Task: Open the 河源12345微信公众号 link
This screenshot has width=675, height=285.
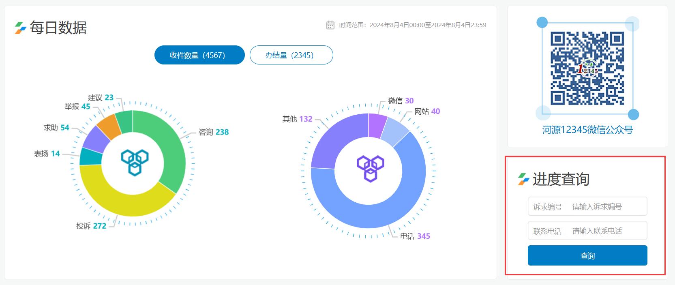Action: [x=587, y=130]
